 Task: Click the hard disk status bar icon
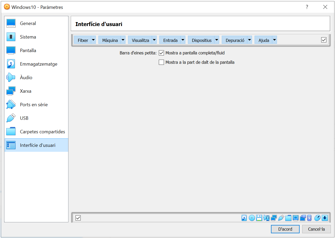244,218
